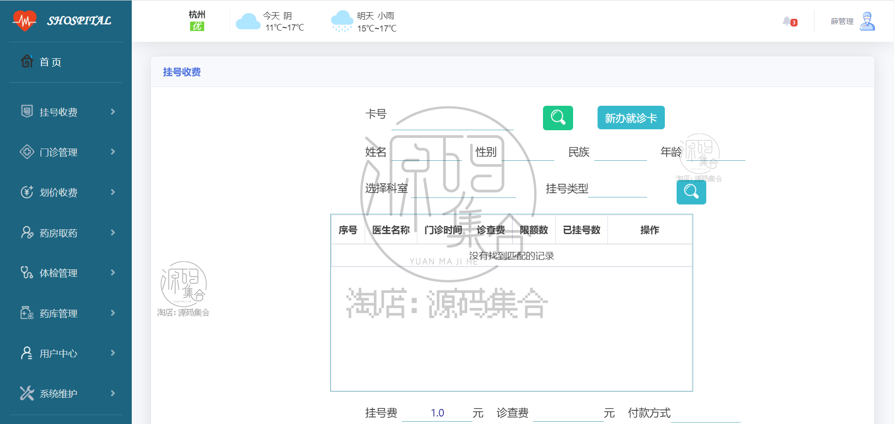Expand the 系统维护 menu chevron

tap(113, 393)
